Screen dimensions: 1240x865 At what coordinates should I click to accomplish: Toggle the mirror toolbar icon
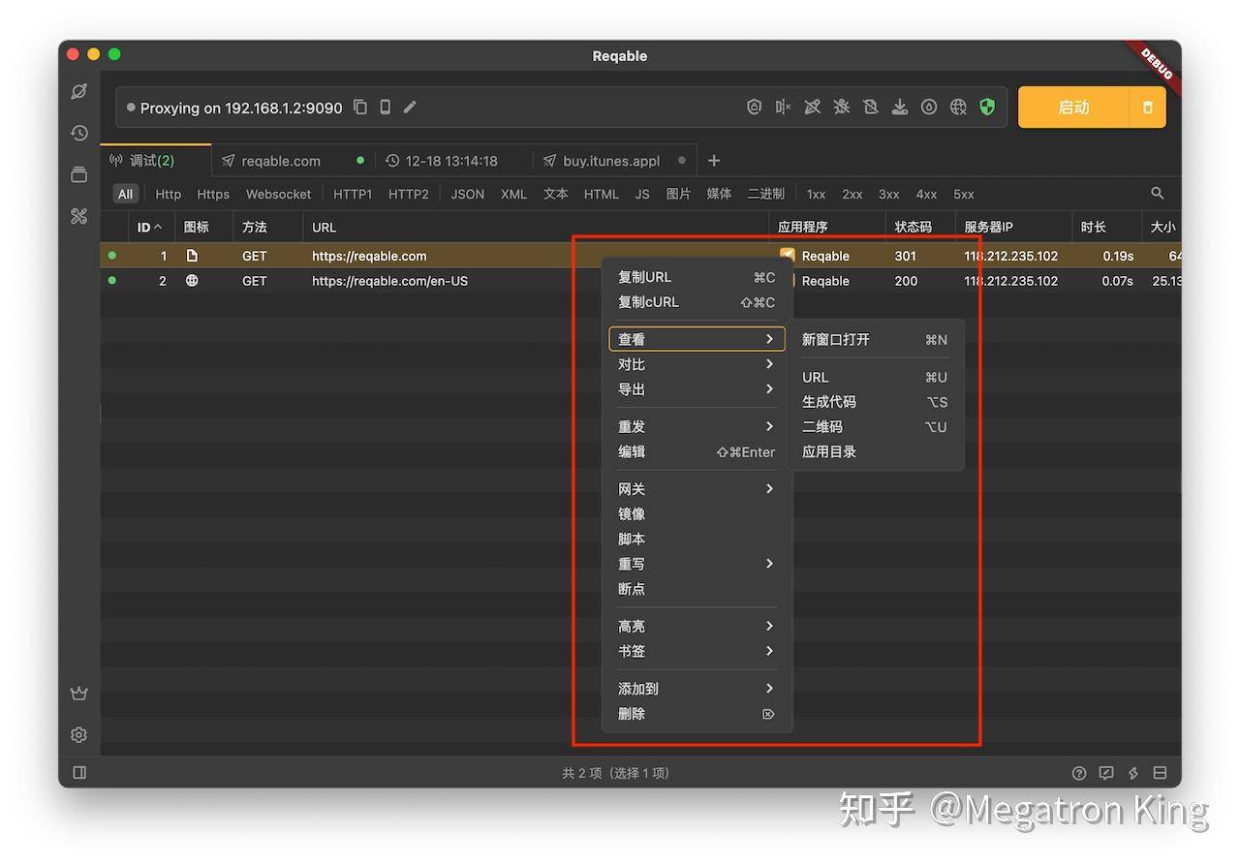870,108
